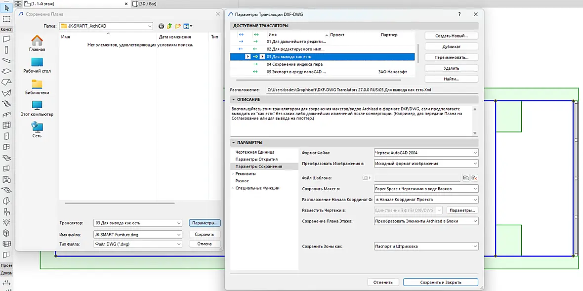Image resolution: width=583 pixels, height=291 pixels.
Task: Browse for template file icon
Action: pos(466,178)
